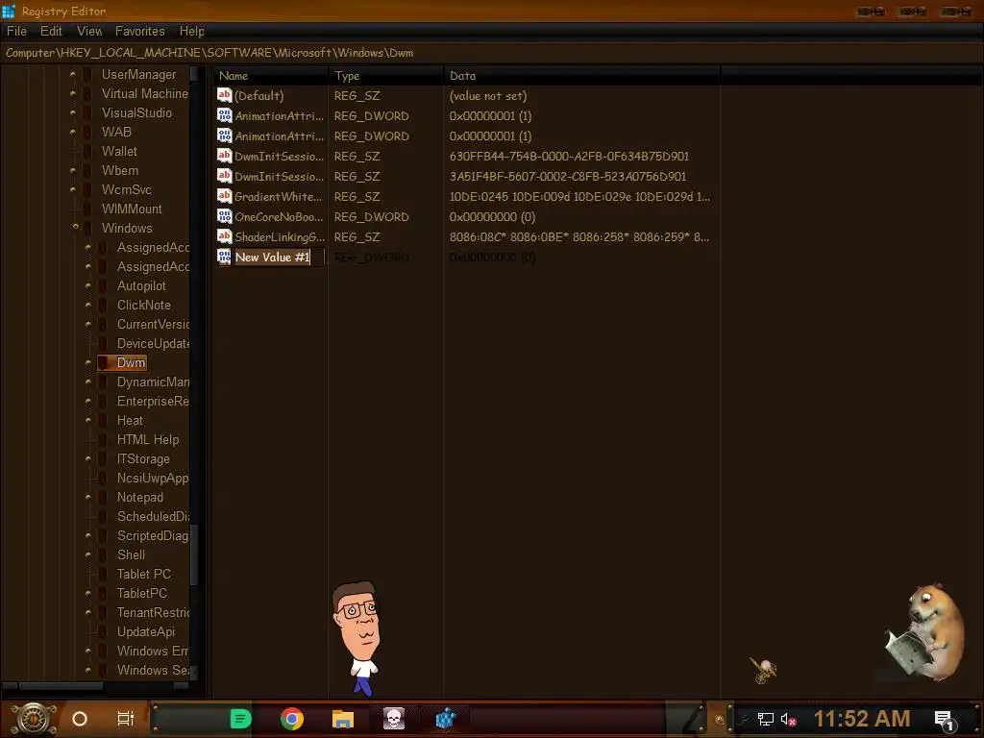The width and height of the screenshot is (984, 738).
Task: Open the skull icon taskbar app
Action: click(x=393, y=719)
